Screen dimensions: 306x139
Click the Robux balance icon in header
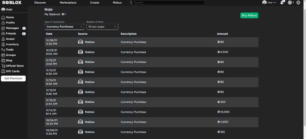point(290,2)
